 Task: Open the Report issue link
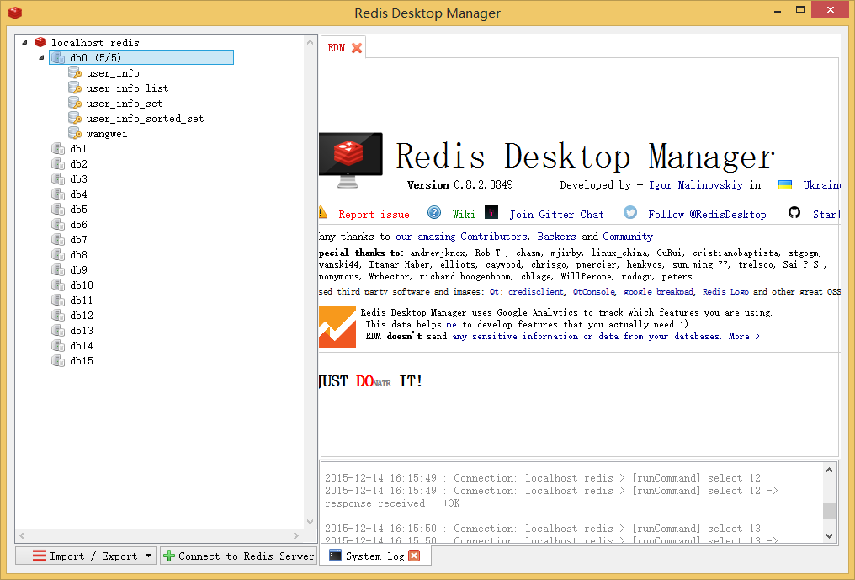tap(374, 215)
